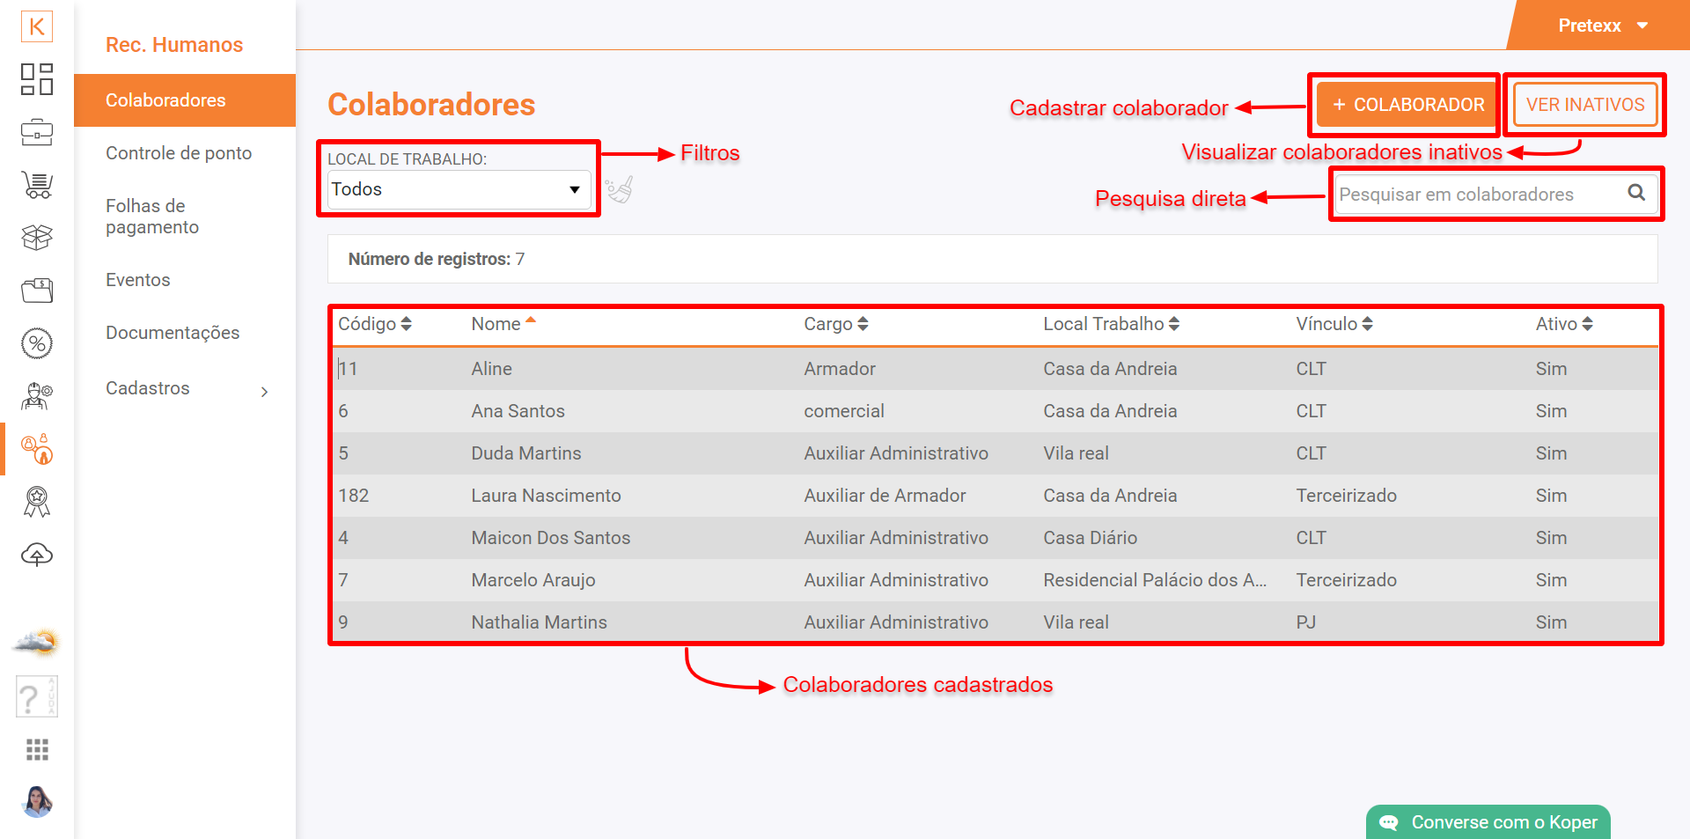Focus the Pesquisar em colaboradores field
The image size is (1690, 839).
click(1479, 195)
